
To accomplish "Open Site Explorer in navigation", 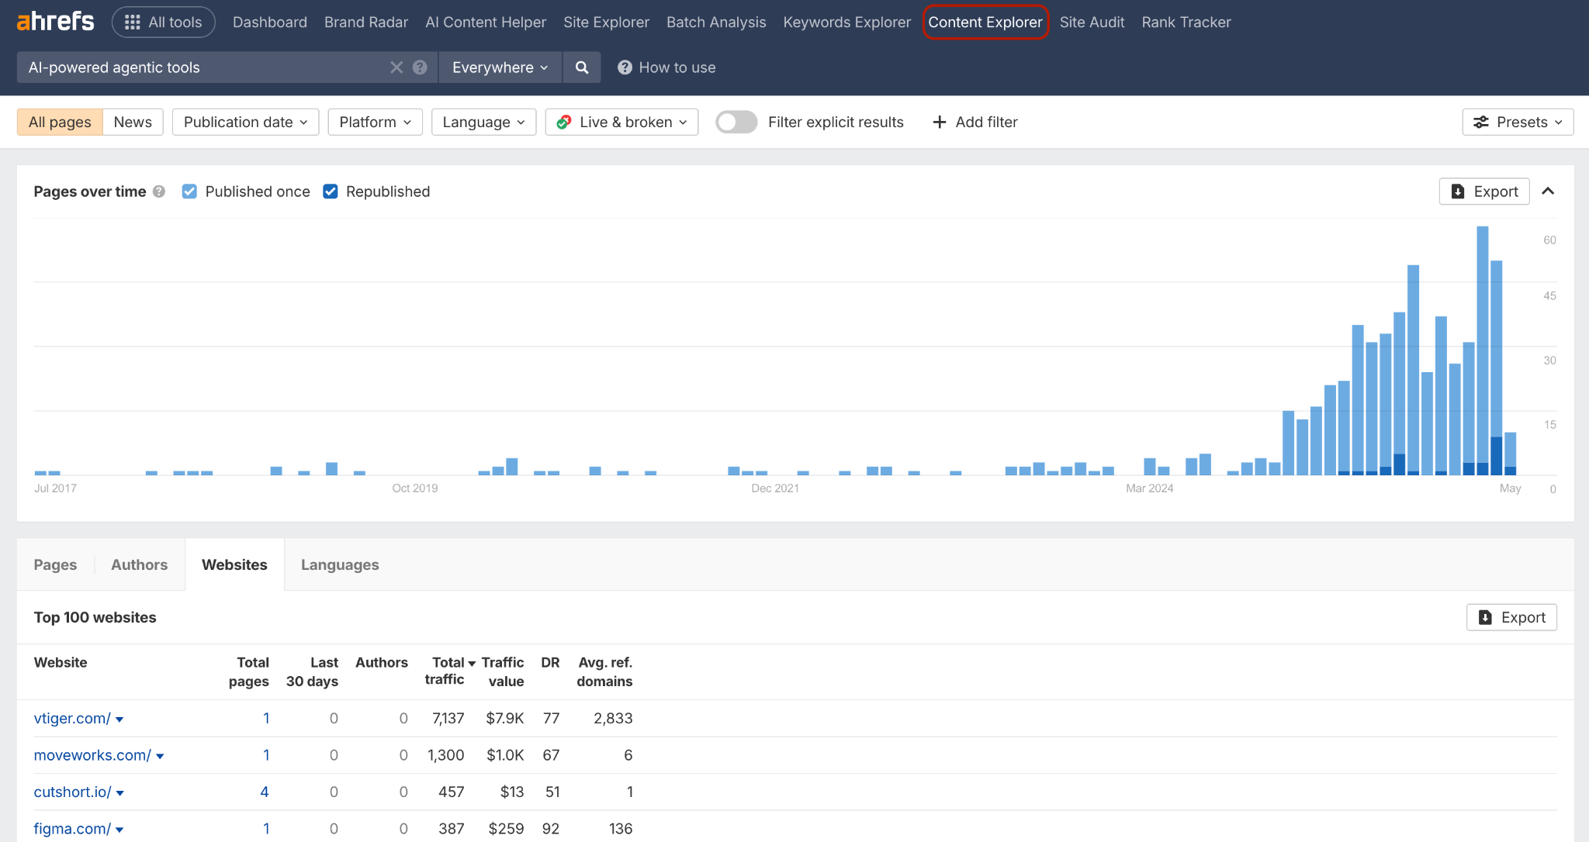I will pyautogui.click(x=606, y=22).
